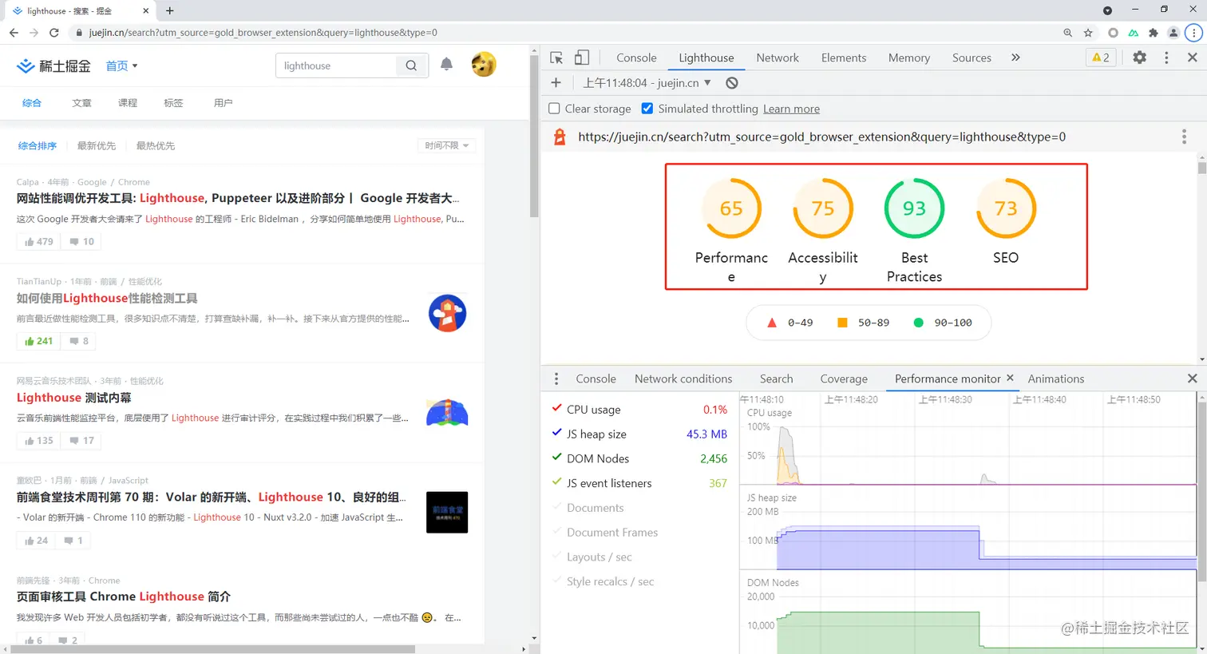The image size is (1207, 654).
Task: Disable Simulated throttling checkbox
Action: [x=647, y=109]
